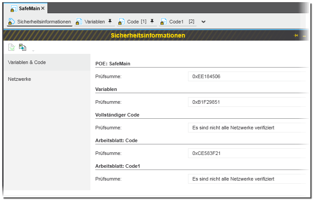Switch to the Variablen tab
The image size is (313, 200).
95,22
